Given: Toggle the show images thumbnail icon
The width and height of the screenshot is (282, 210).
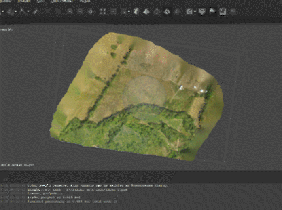Looking at the screenshot, I should (223, 12).
